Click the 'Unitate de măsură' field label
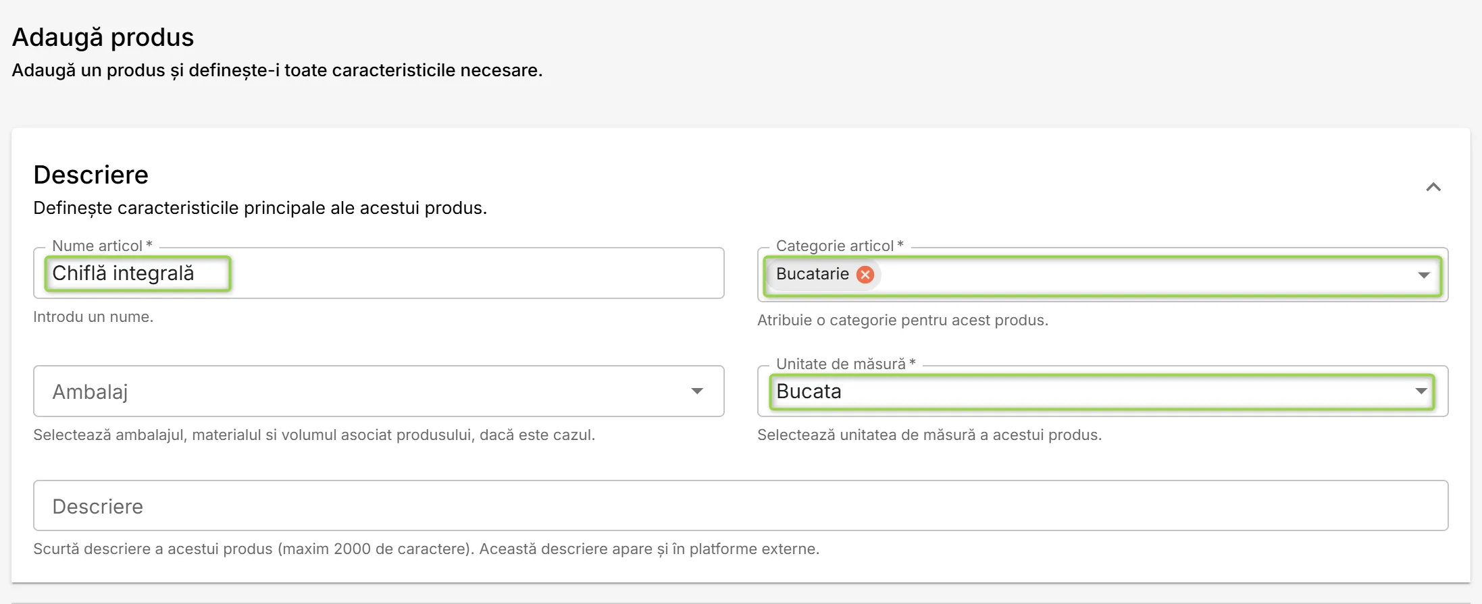 pos(846,364)
